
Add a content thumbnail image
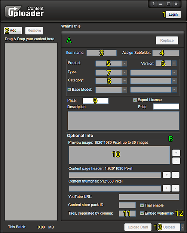[x=166, y=188]
